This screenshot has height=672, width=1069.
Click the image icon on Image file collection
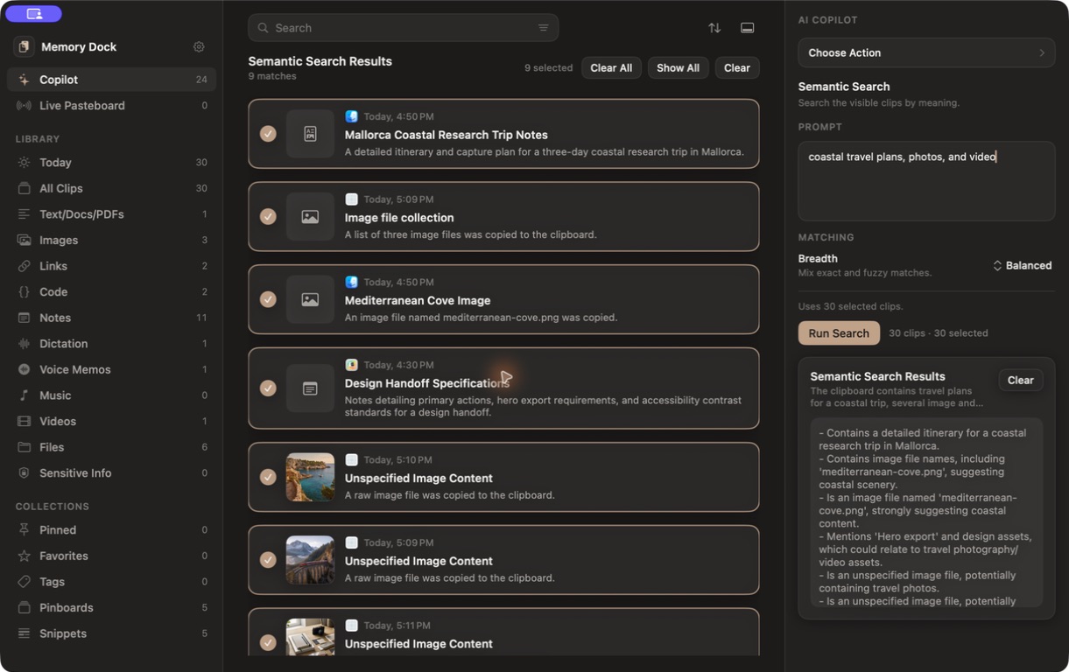310,217
